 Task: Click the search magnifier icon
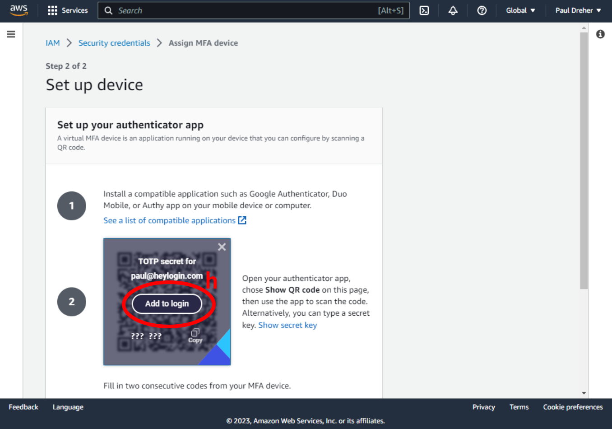pyautogui.click(x=108, y=10)
